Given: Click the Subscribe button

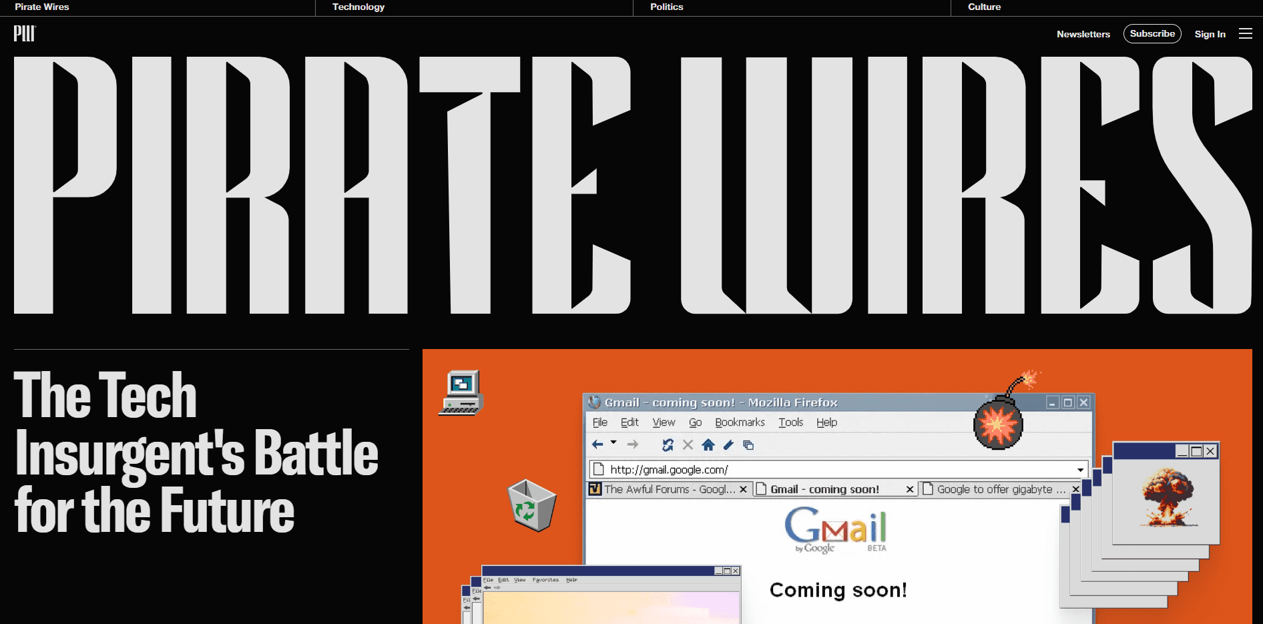Looking at the screenshot, I should coord(1152,33).
